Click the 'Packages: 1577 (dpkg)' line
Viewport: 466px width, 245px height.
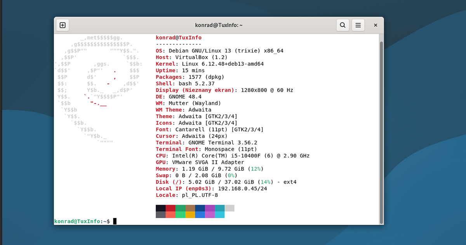(190, 77)
